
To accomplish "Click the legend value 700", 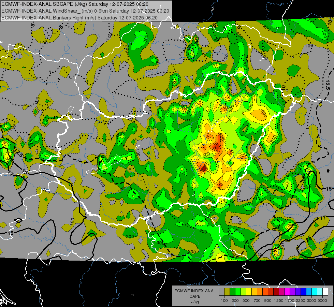I will coord(257,301).
